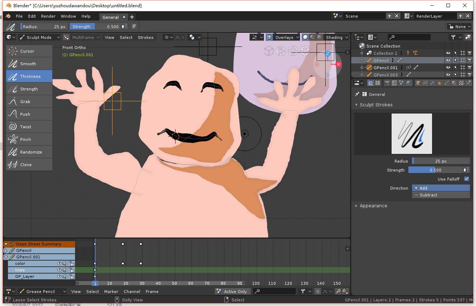The width and height of the screenshot is (476, 306).
Task: Open the Render menu
Action: (x=48, y=16)
